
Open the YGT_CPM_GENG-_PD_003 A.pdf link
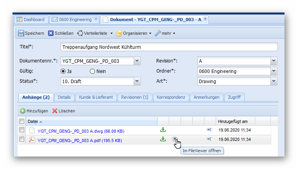[x=79, y=140]
